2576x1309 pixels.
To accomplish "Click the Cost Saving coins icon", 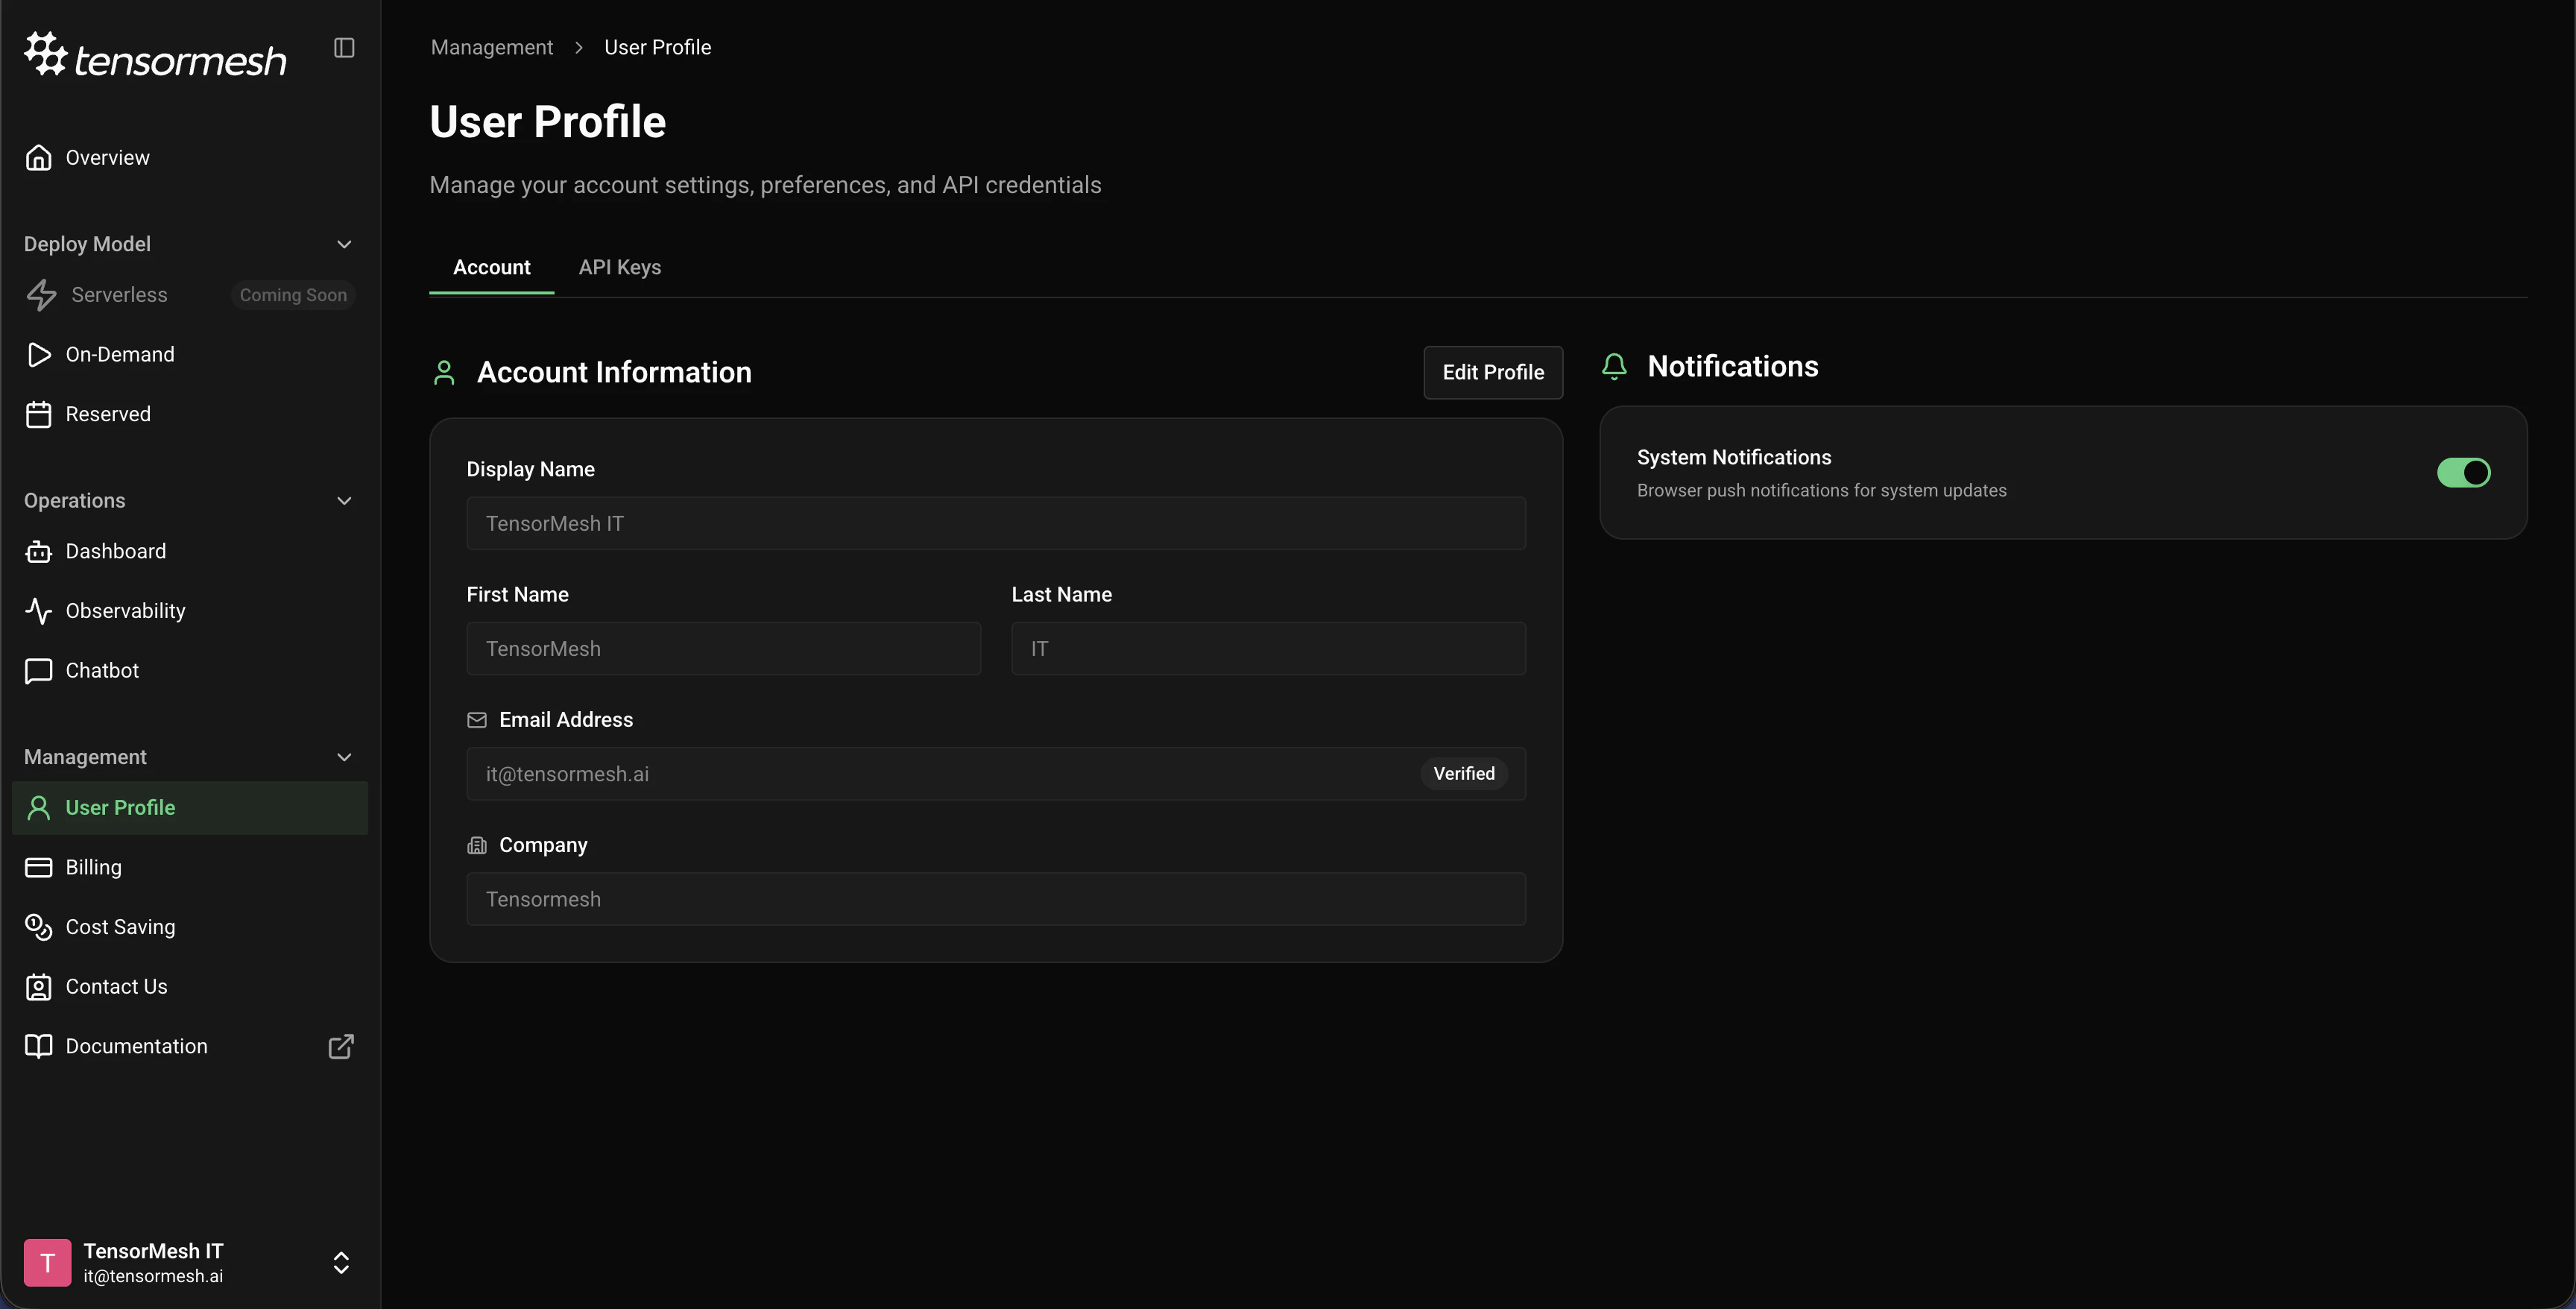I will [39, 927].
